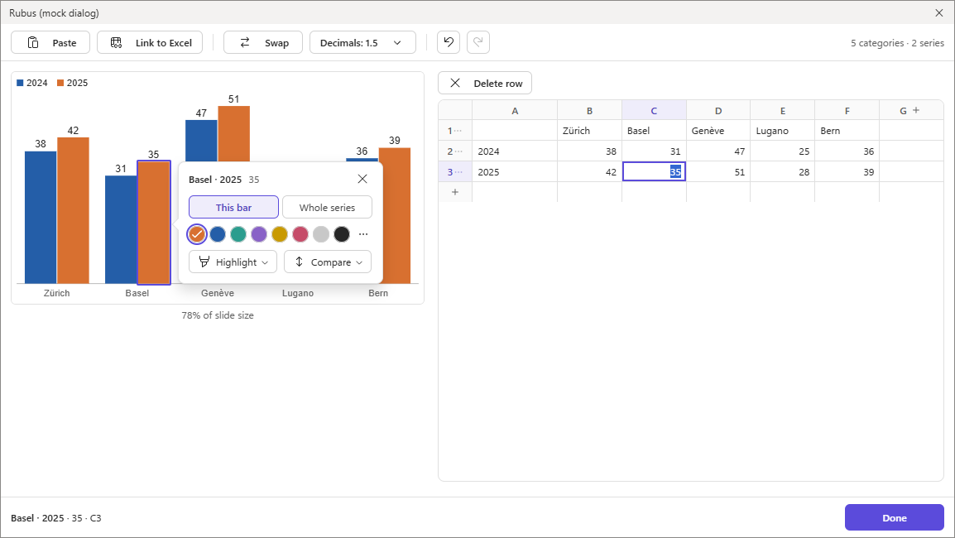Select column A header

(515, 110)
